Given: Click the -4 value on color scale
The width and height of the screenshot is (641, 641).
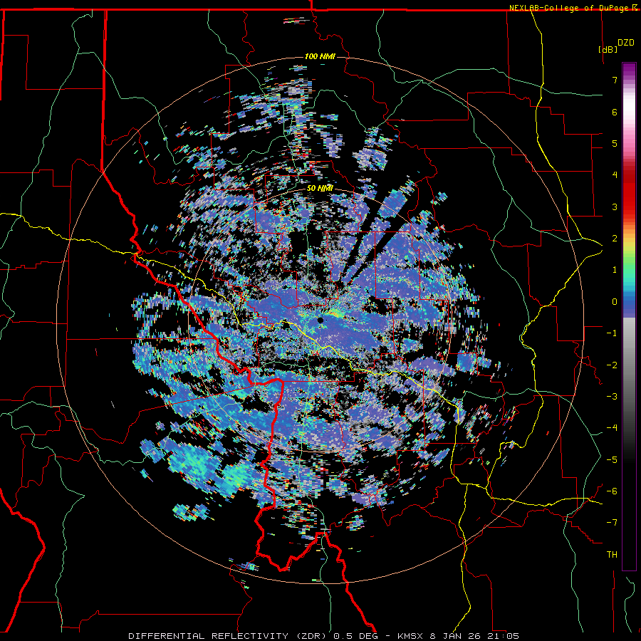Looking at the screenshot, I should click(x=612, y=428).
